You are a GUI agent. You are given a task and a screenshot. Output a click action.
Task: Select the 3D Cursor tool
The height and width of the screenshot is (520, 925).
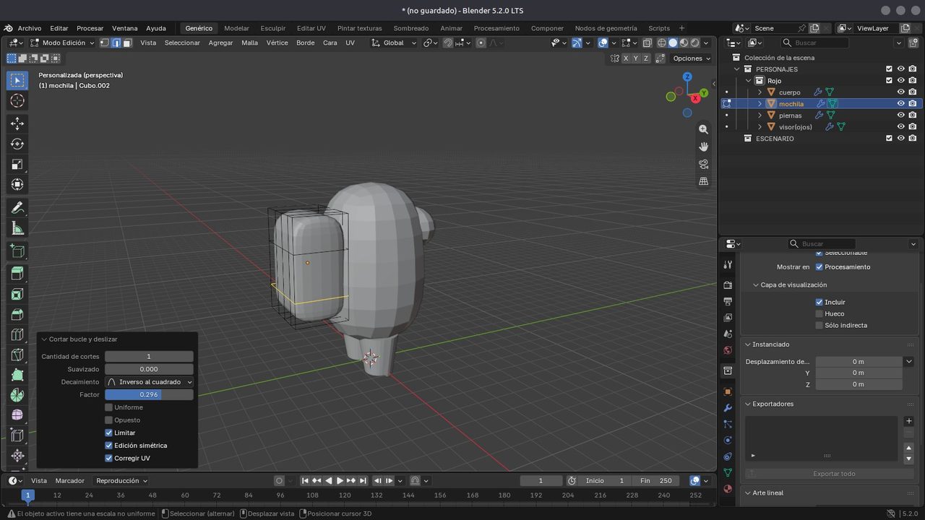pos(17,100)
